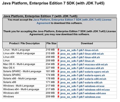Download java_ee_sdk-7-jdk7-linux-x64.sh file link
Screen dimensions: 120x102
tap(80, 57)
